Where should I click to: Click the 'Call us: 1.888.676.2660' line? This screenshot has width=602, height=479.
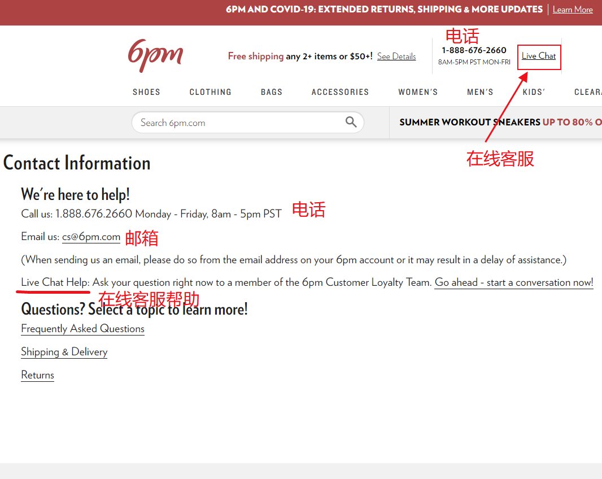point(151,214)
